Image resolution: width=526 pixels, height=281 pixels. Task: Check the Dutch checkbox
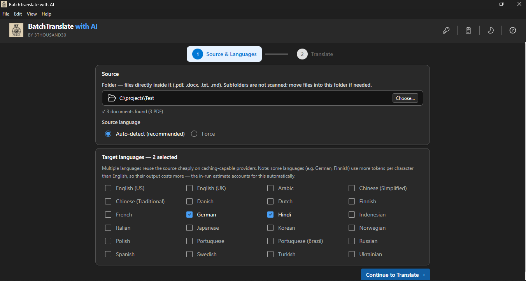270,201
